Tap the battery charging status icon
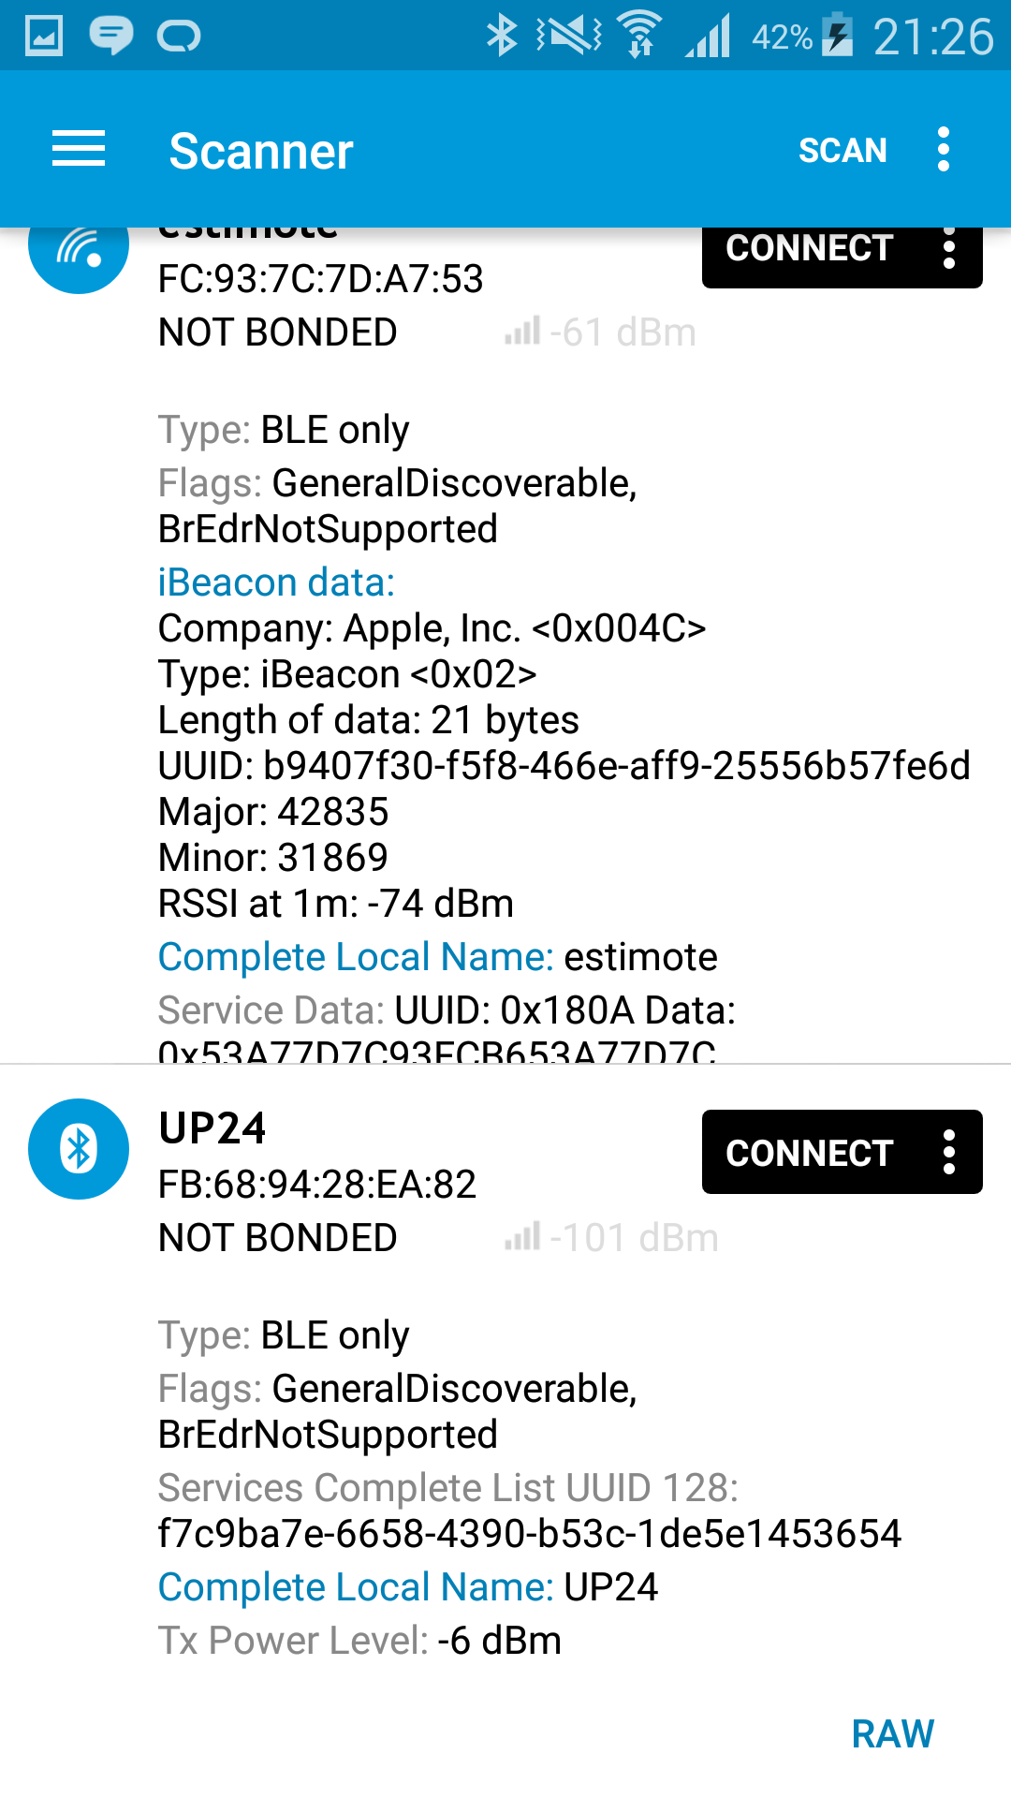 coord(838,36)
